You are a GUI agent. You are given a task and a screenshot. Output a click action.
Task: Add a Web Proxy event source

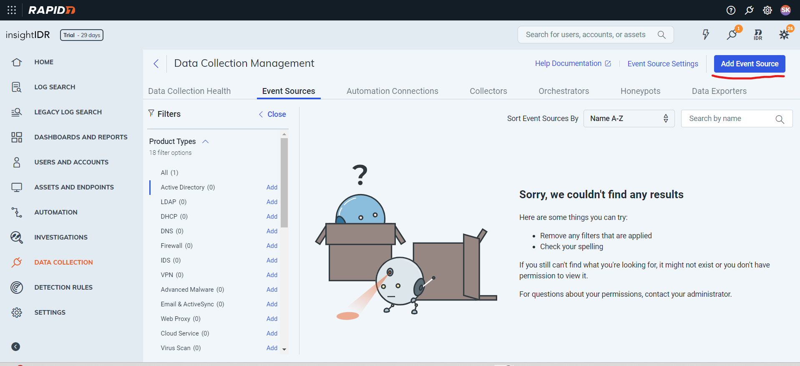point(272,319)
